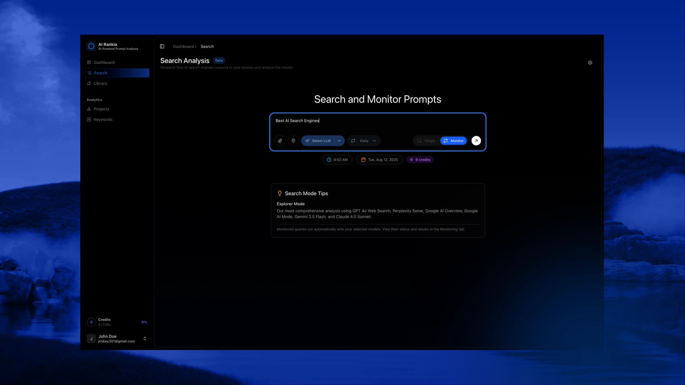Navigate to the Library section

(x=100, y=83)
